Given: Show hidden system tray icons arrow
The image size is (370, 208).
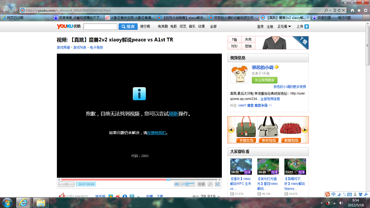Looking at the screenshot, I should (x=322, y=203).
